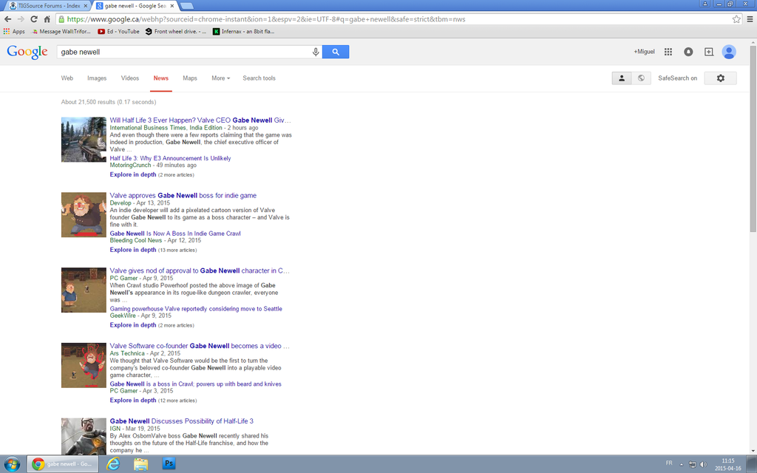Open the settings gear dropdown
Viewport: 757px width, 473px height.
pyautogui.click(x=720, y=78)
